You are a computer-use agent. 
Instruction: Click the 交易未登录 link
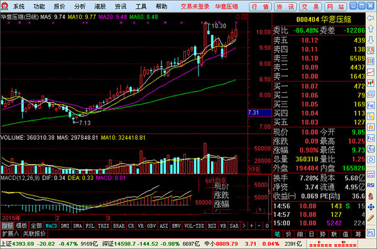tap(195, 6)
